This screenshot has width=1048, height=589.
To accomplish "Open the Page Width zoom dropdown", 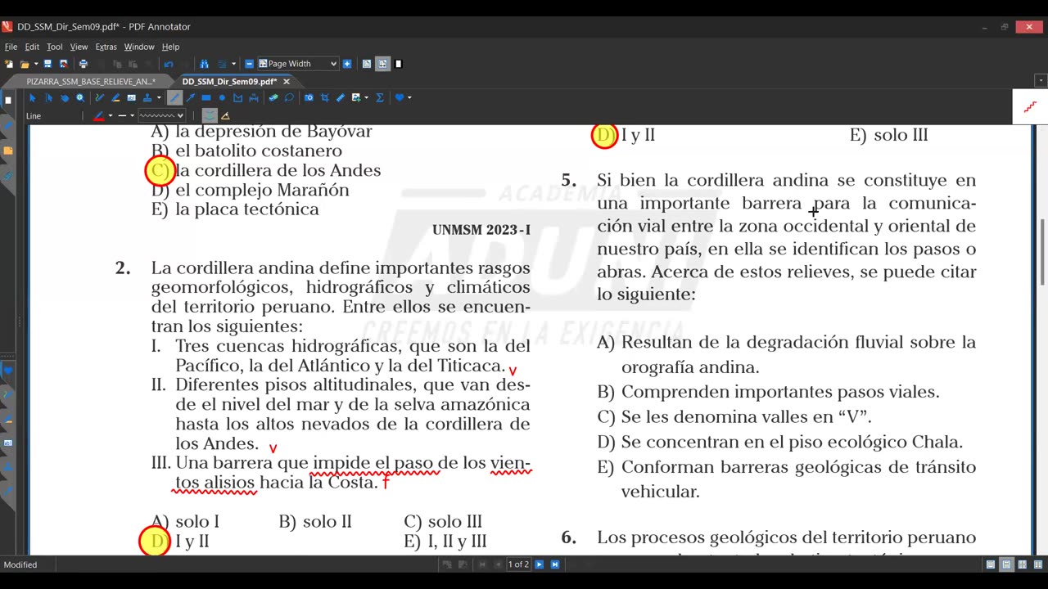I will tap(298, 64).
